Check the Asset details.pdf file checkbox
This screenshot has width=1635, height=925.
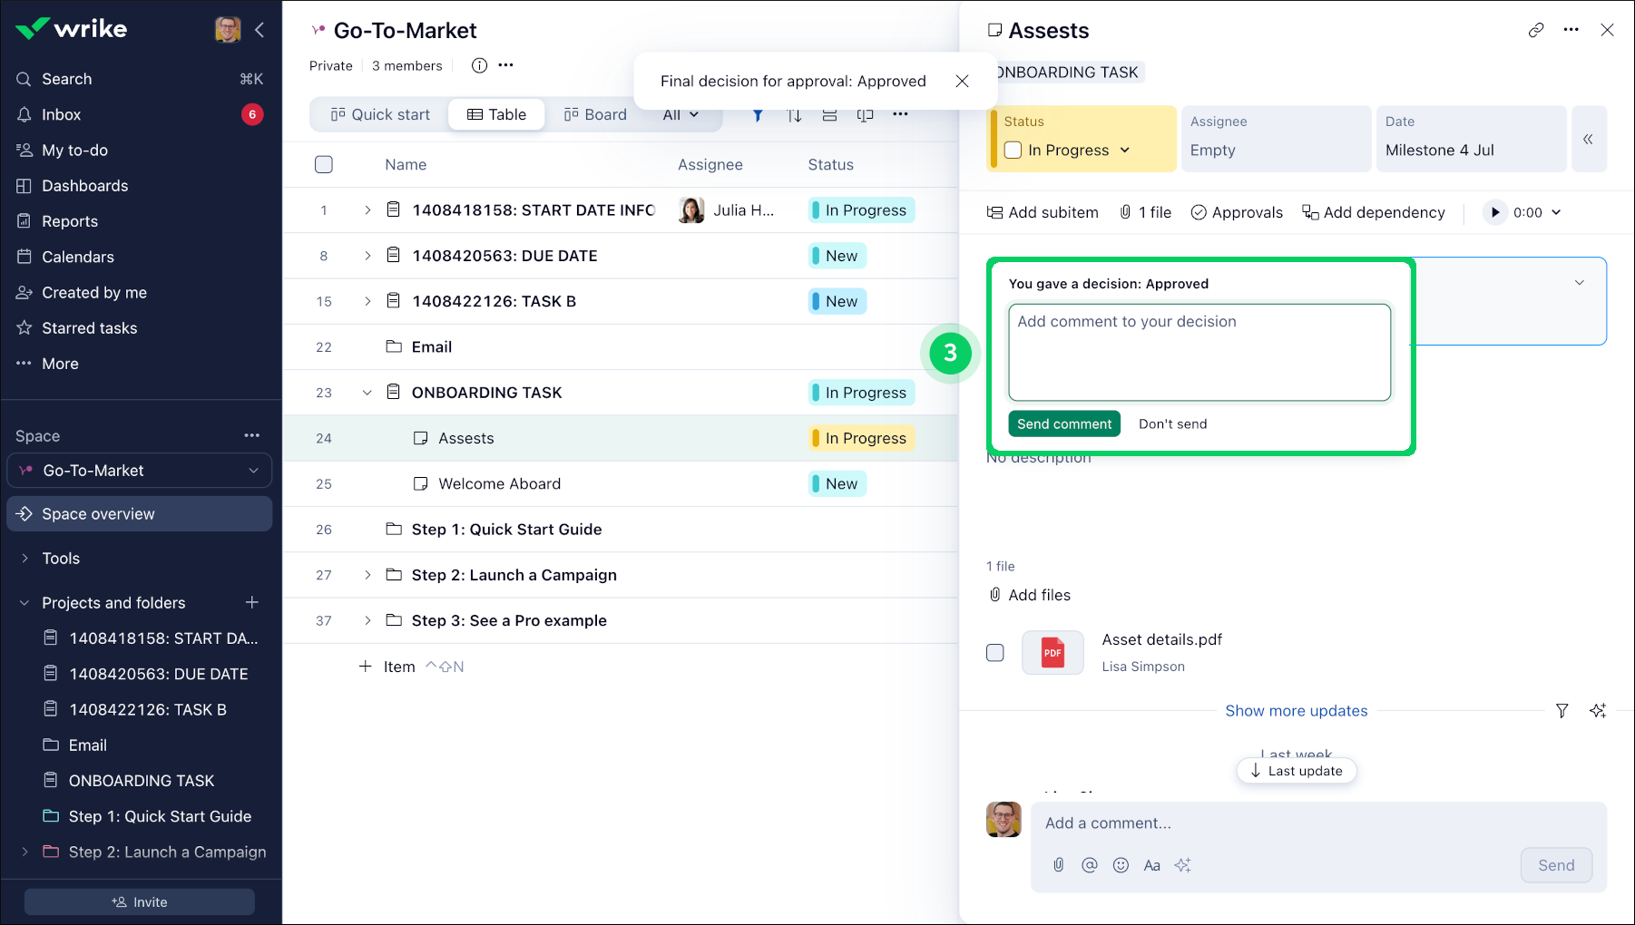995,653
